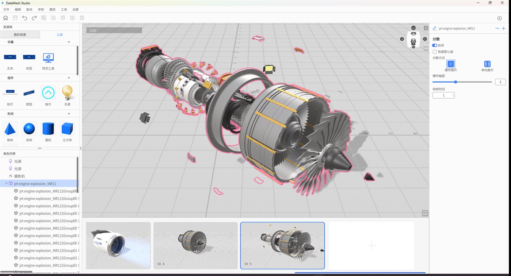
Task: Rotate view cube using its left-pointing arrow
Action: coord(425,39)
